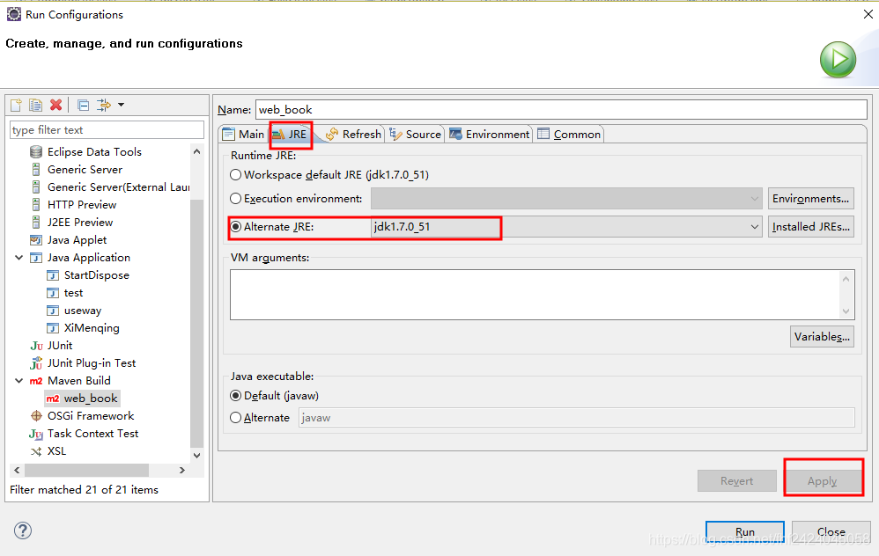Screen dimensions: 879x556
Task: Click the Java Application icon
Action: [x=36, y=258]
